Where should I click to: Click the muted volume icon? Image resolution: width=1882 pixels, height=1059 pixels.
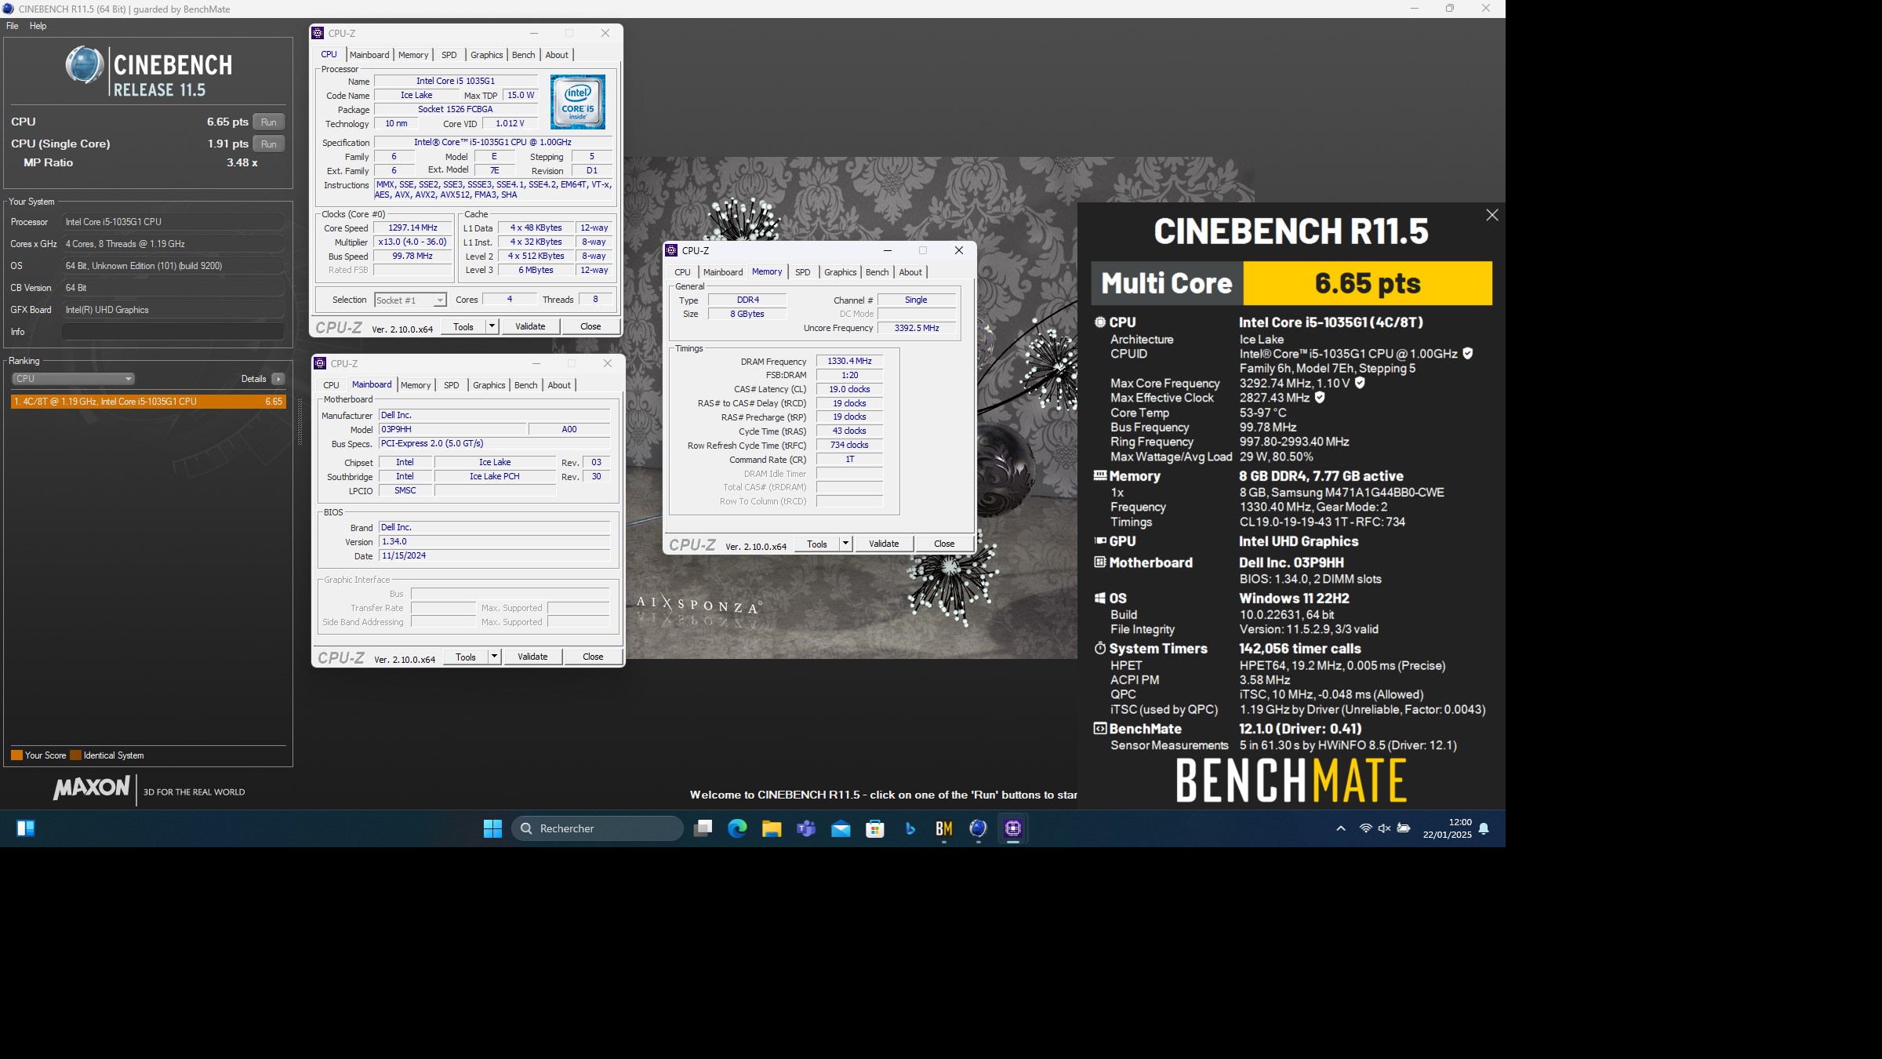[x=1384, y=828]
